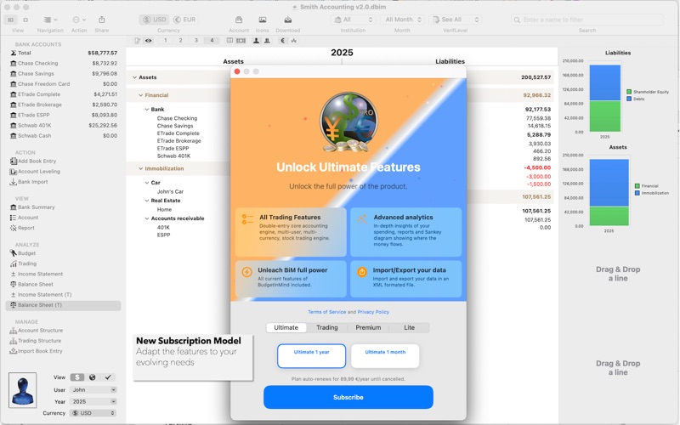680x425 pixels.
Task: Click the user avatar picture
Action: click(x=23, y=390)
